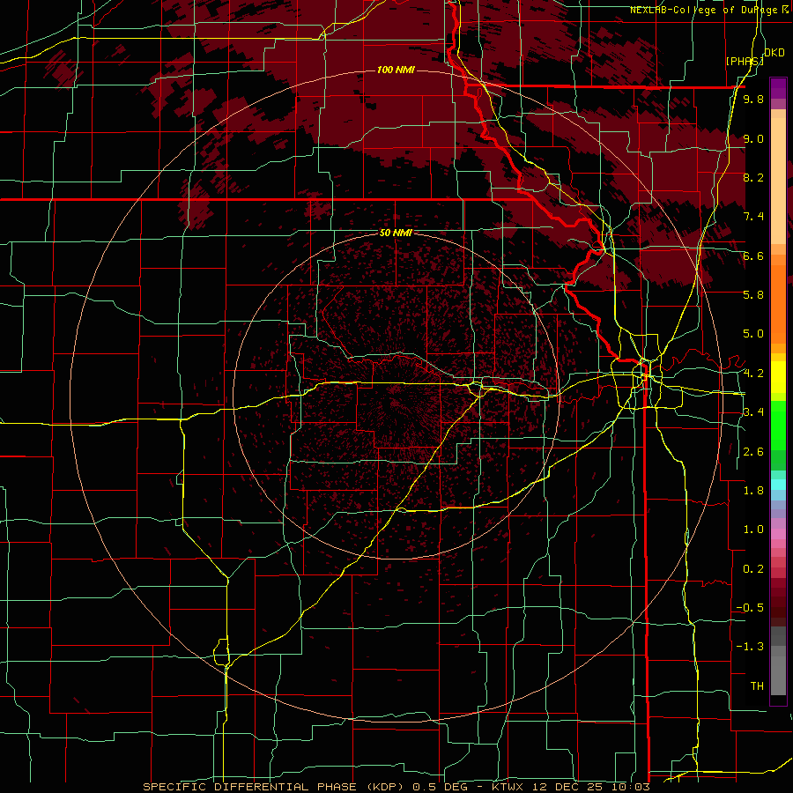Click the -1.3 scale value
Viewport: 793px width, 793px height.
click(750, 647)
